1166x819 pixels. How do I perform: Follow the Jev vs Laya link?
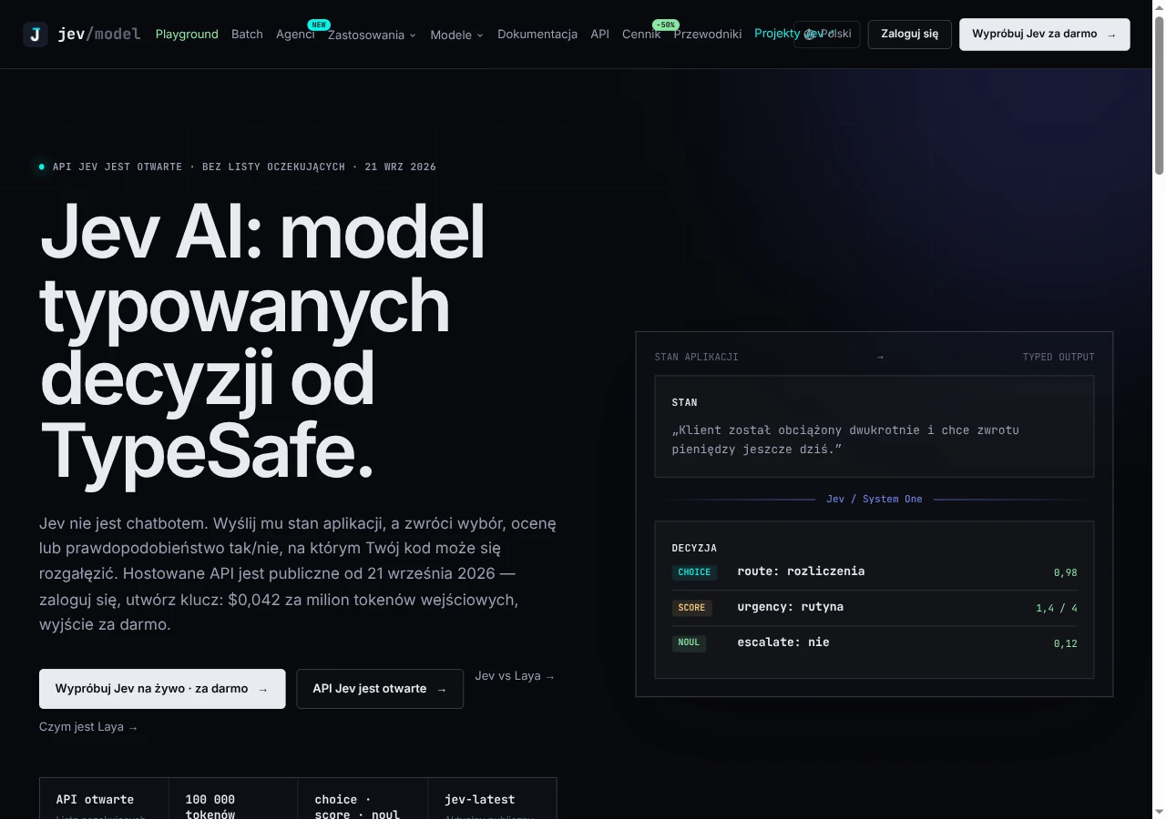(x=515, y=676)
